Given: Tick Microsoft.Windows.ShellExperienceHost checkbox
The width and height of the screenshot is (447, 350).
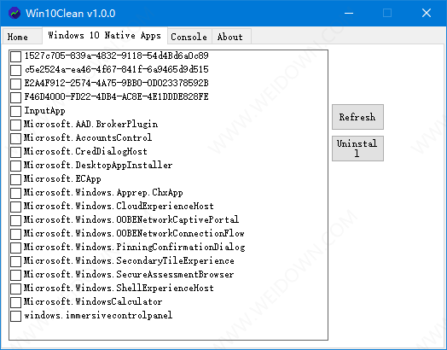Looking at the screenshot, I should point(15,289).
